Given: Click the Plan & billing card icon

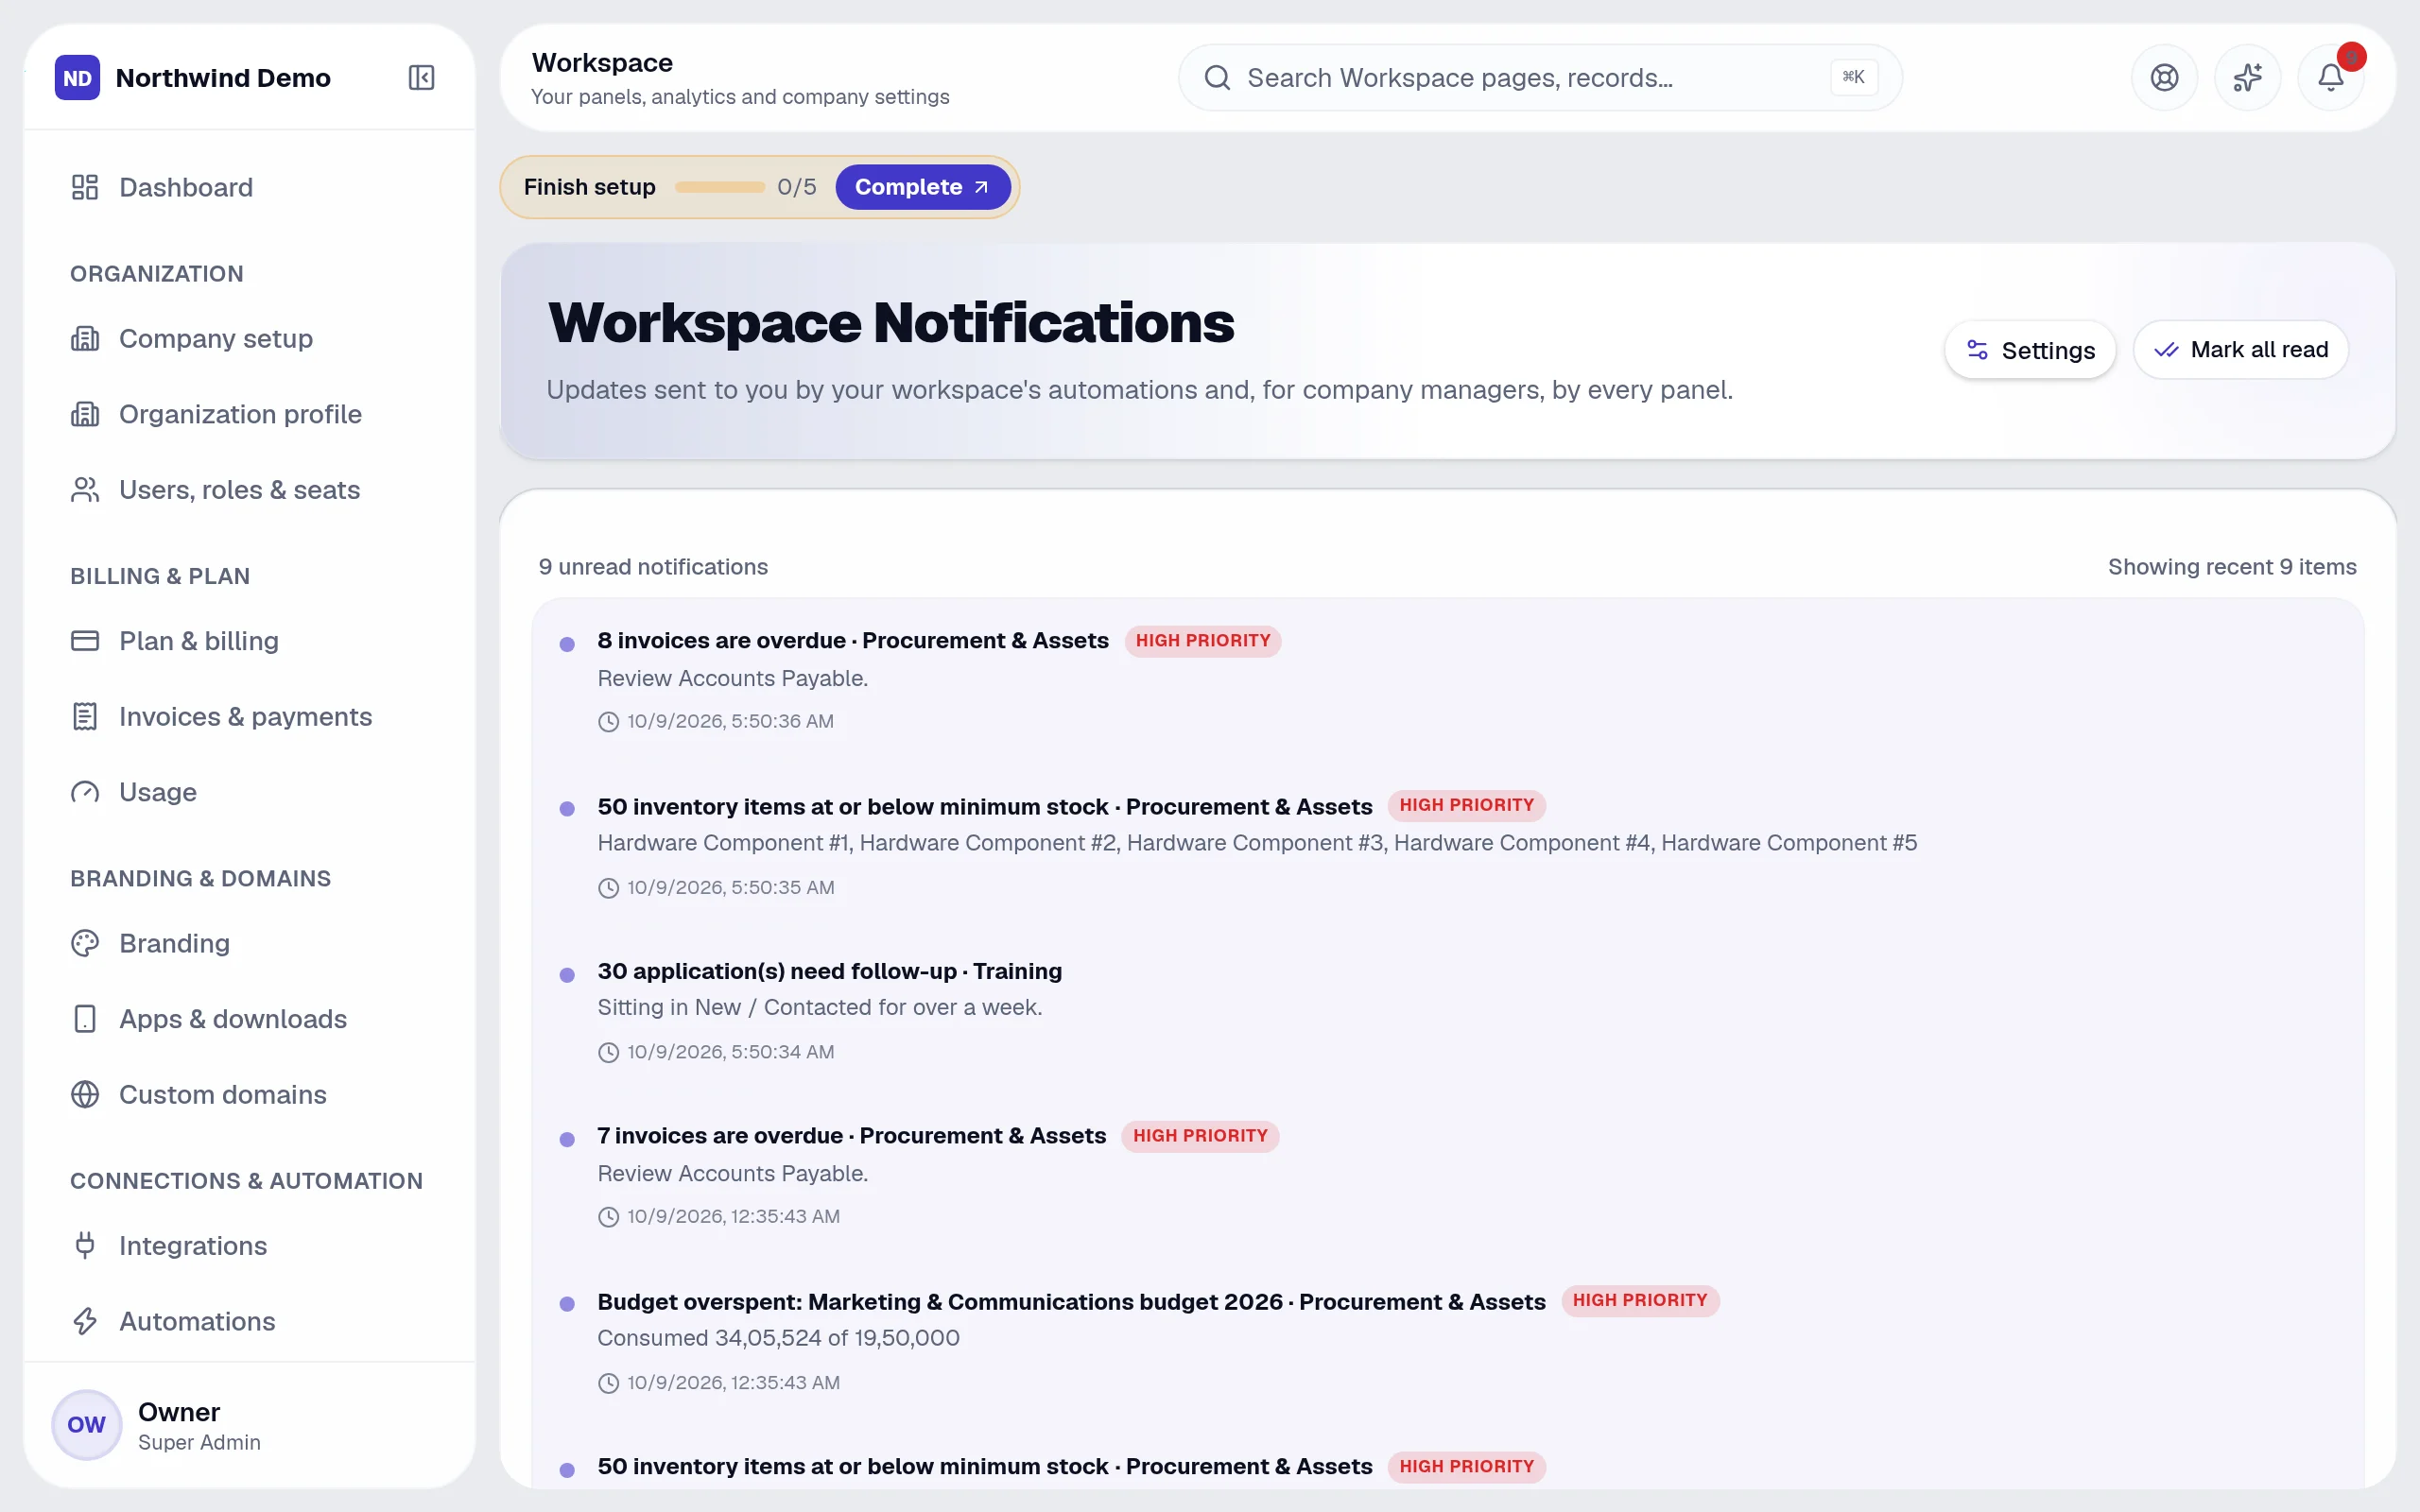Looking at the screenshot, I should [x=85, y=640].
